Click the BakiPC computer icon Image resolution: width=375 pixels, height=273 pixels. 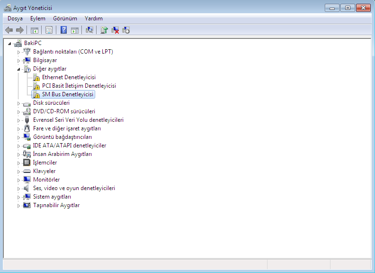tap(18, 43)
